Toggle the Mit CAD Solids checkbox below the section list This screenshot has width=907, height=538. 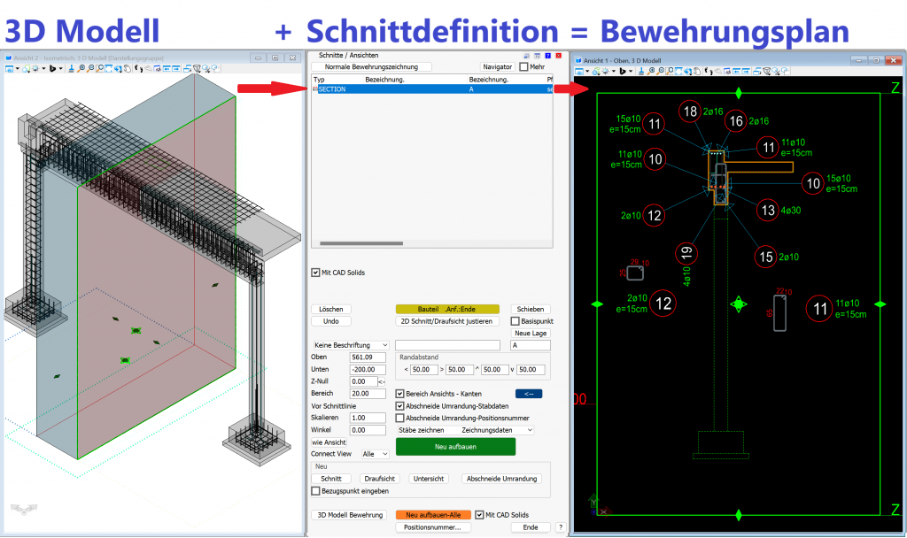point(315,273)
